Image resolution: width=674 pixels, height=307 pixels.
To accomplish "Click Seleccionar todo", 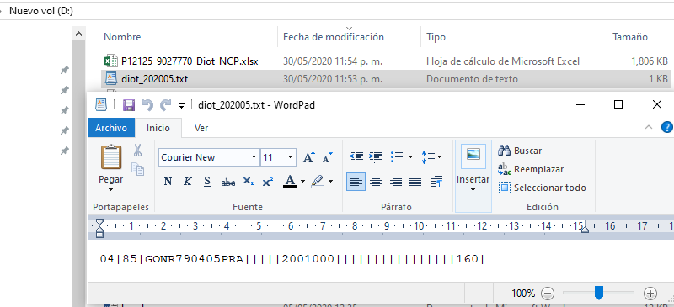I will (542, 188).
